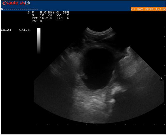Image resolution: width=167 pixels, height=135 pixels.
Task: Click the horizontal distance scale under the image
Action: click(101, 124)
